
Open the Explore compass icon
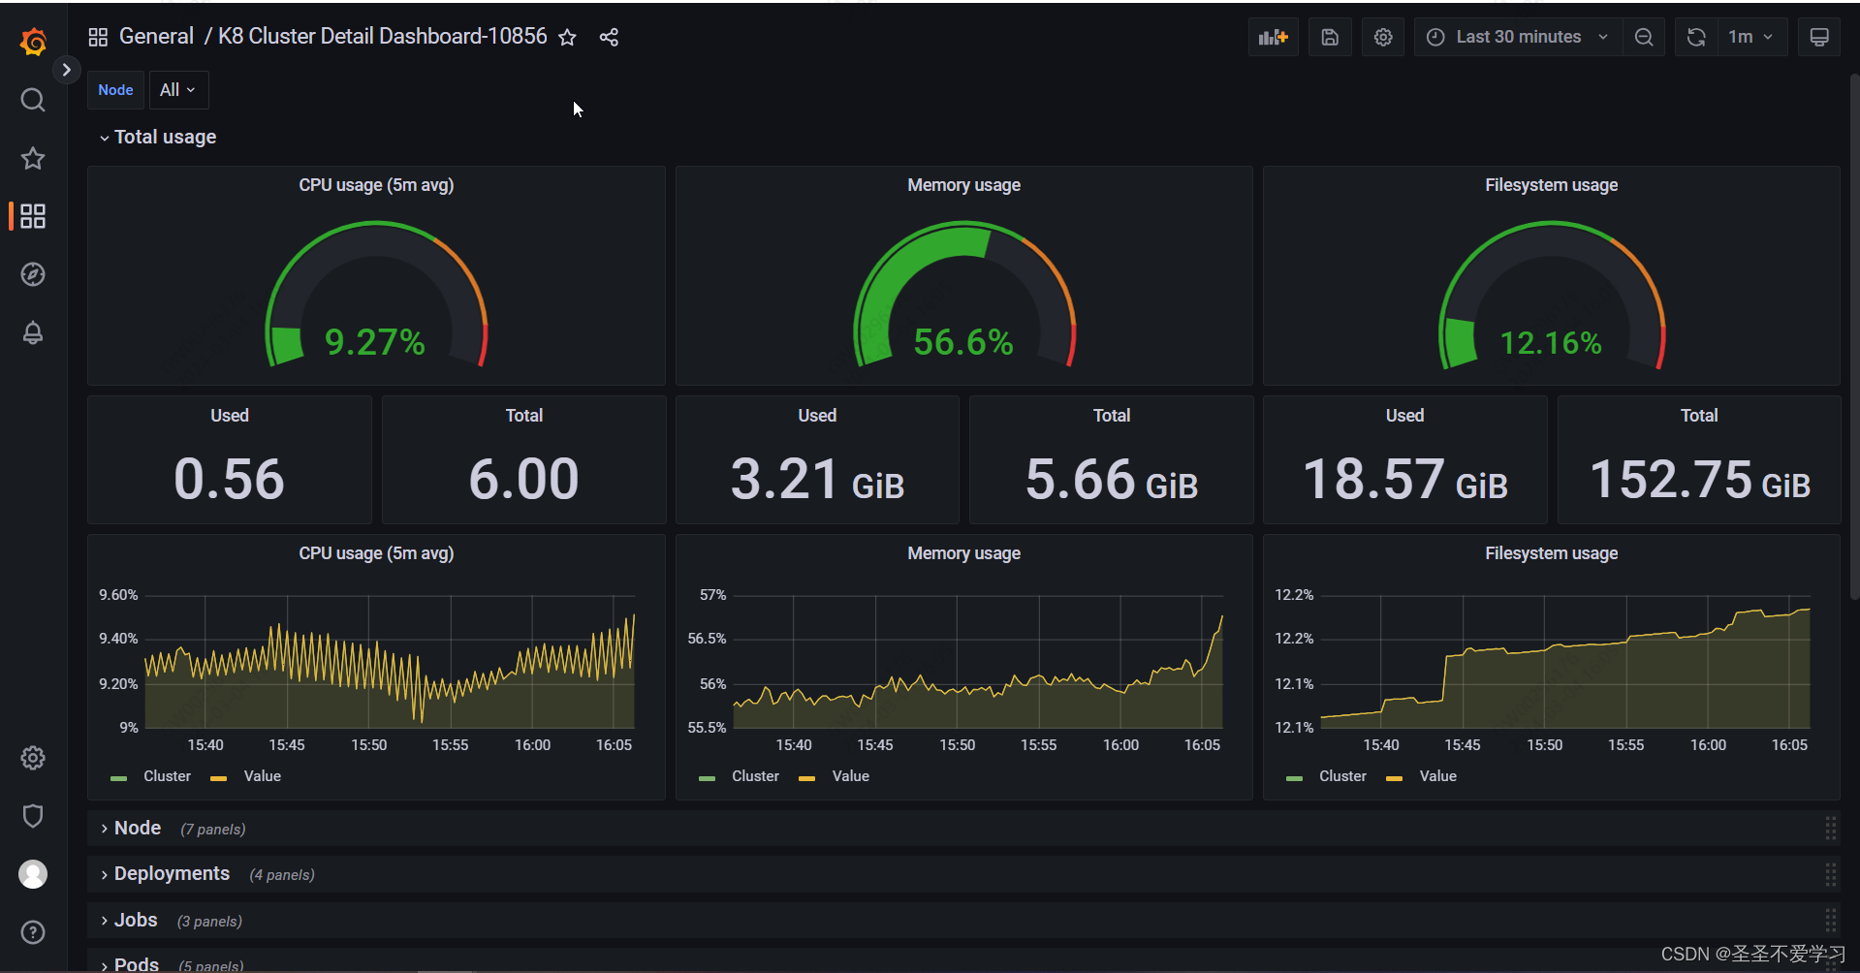[x=33, y=274]
